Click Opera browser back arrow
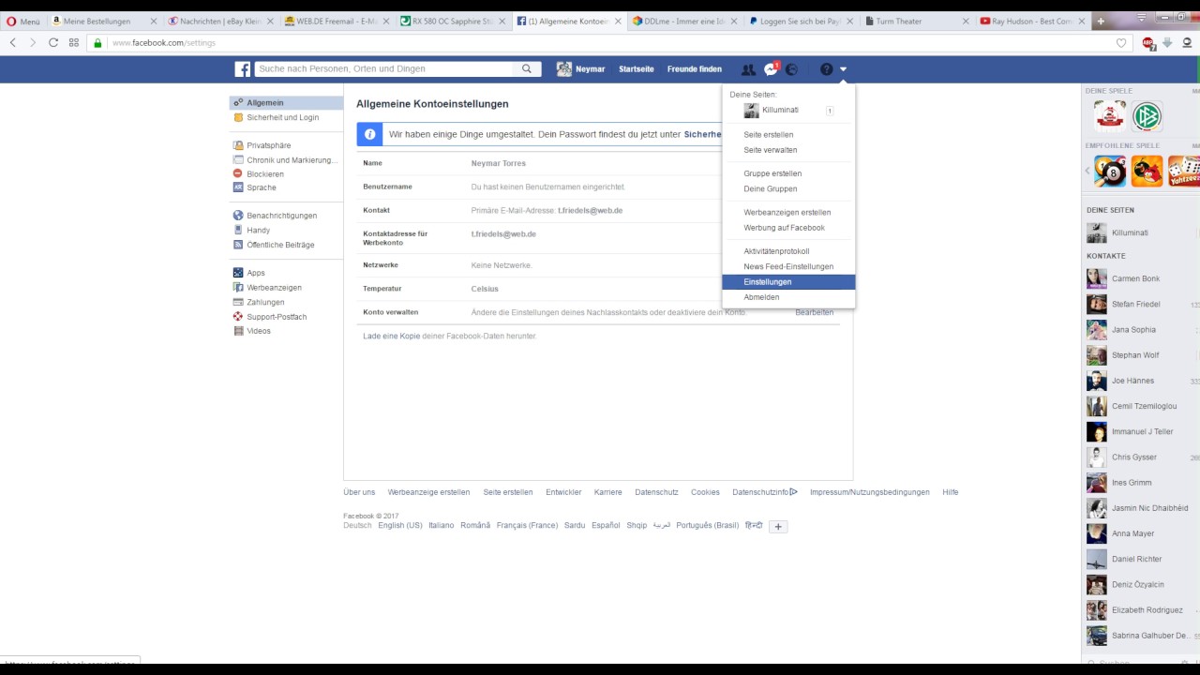The height and width of the screenshot is (675, 1200). click(x=13, y=42)
